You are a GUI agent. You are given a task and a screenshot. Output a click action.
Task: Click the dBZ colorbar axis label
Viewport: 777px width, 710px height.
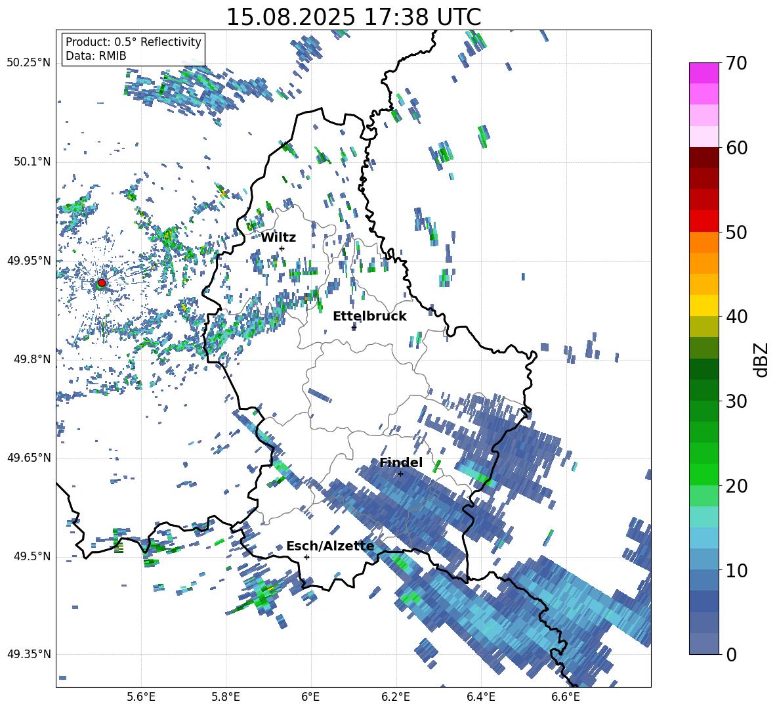tap(762, 359)
